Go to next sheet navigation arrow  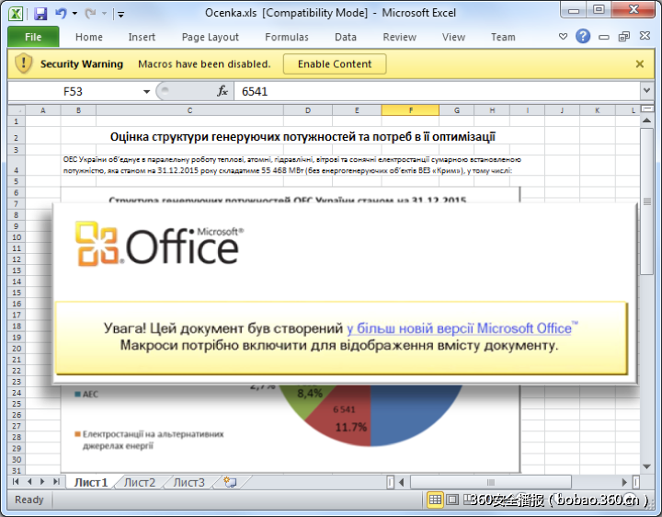(x=42, y=481)
